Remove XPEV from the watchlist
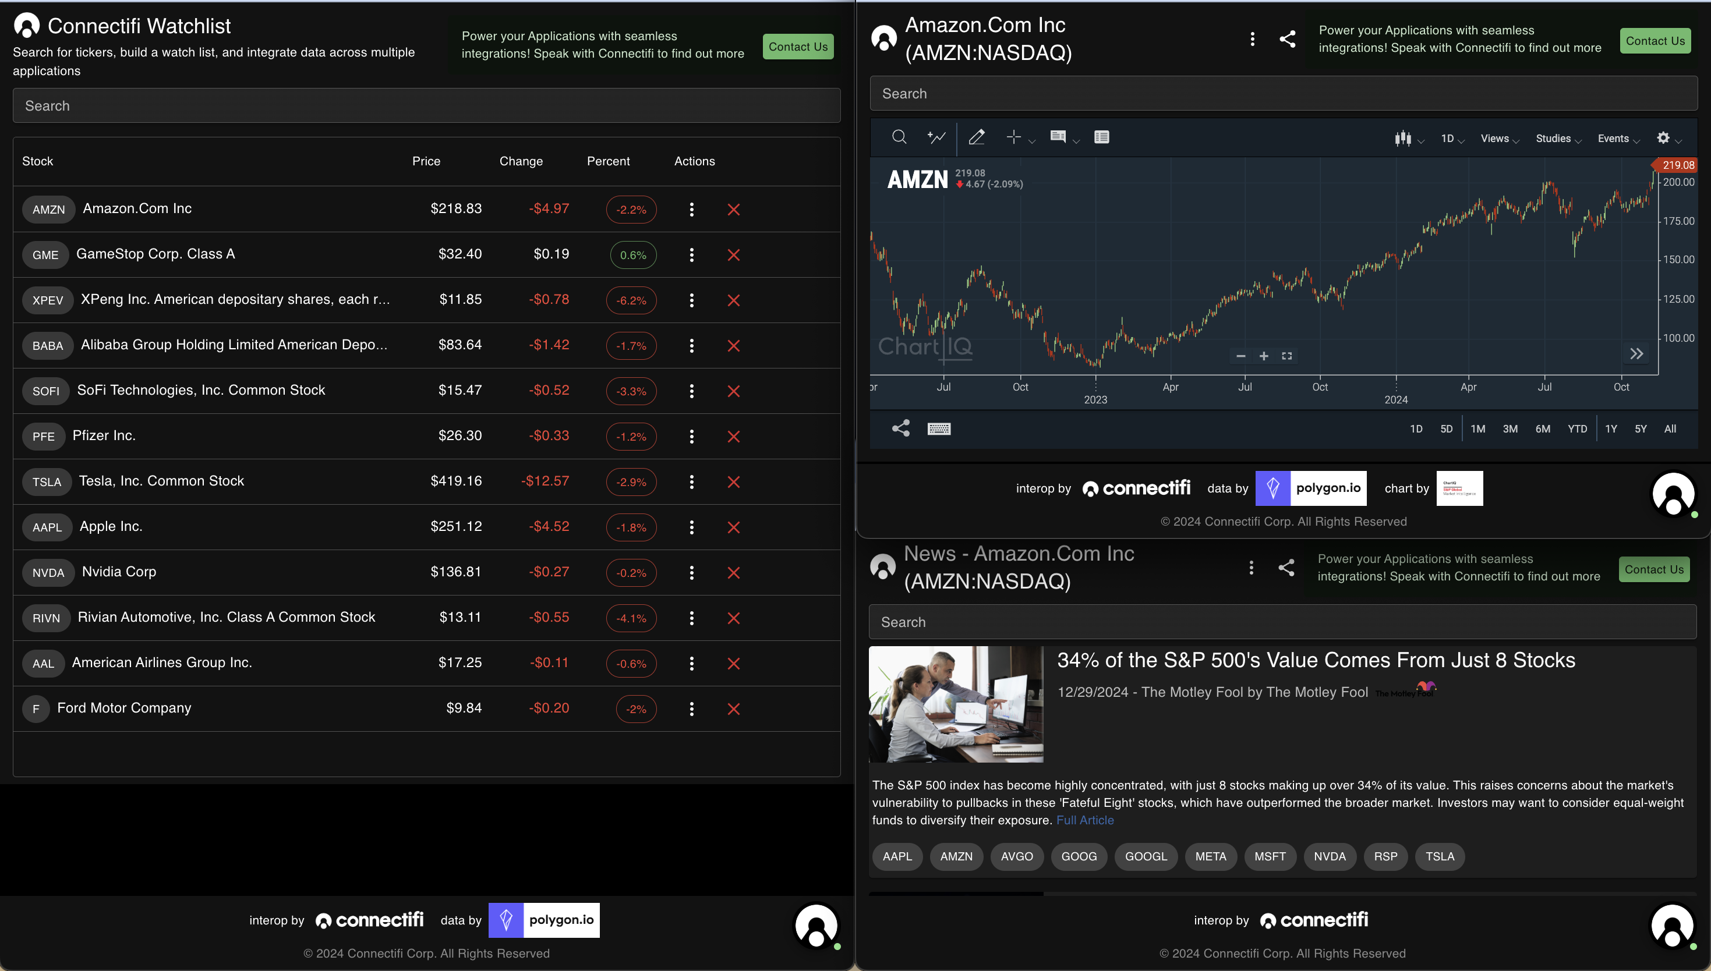The image size is (1711, 971). [x=733, y=300]
